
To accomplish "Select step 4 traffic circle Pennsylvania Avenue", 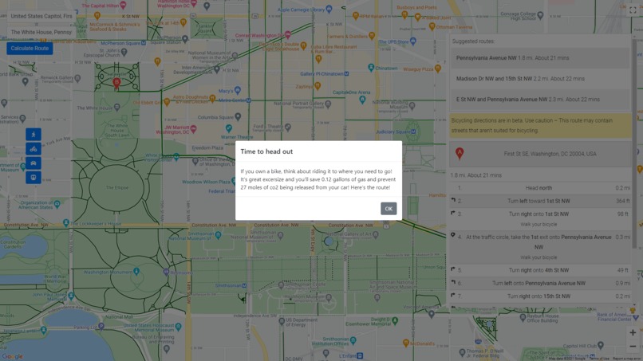I will [x=540, y=247].
